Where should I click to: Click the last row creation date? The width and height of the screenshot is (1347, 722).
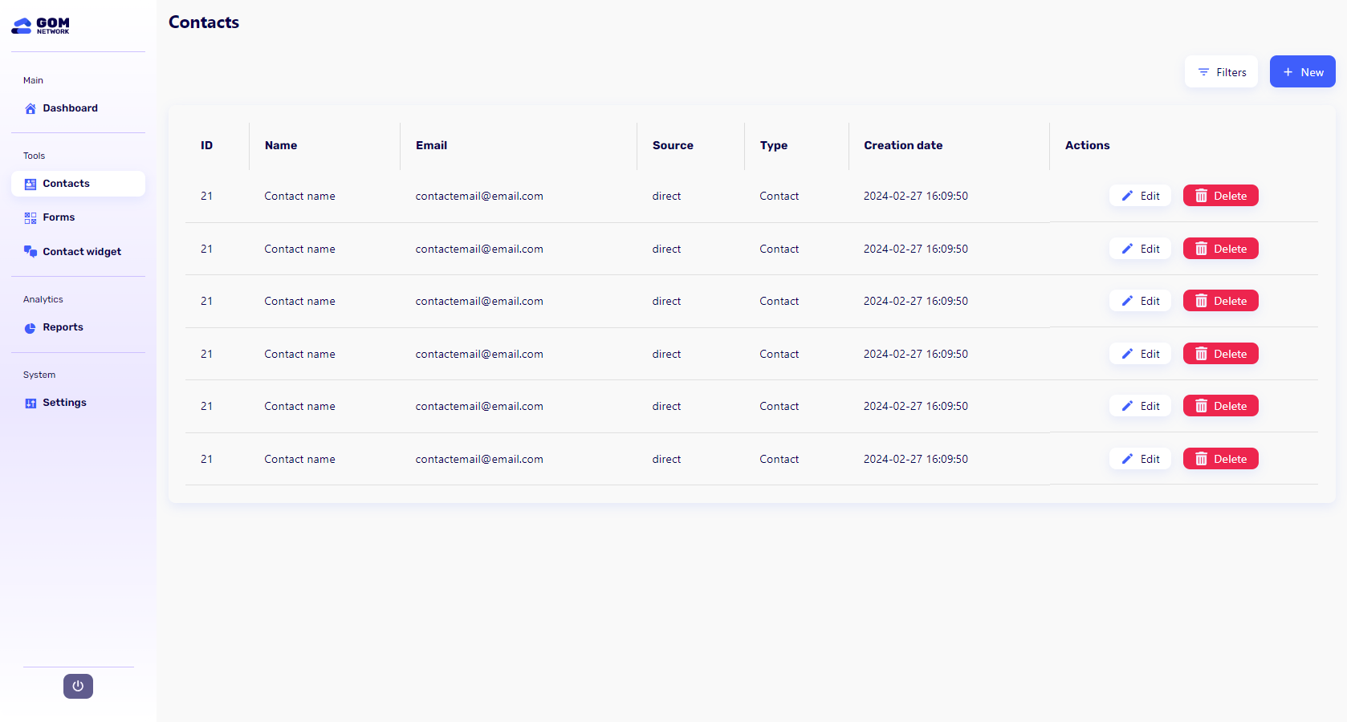(x=916, y=459)
